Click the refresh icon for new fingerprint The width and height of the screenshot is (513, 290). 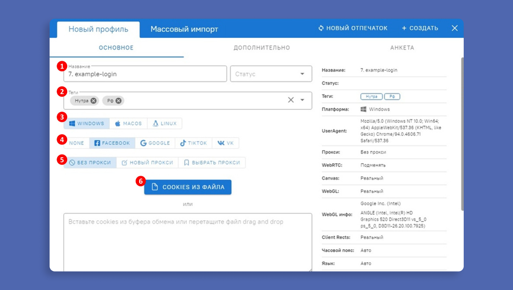click(321, 28)
